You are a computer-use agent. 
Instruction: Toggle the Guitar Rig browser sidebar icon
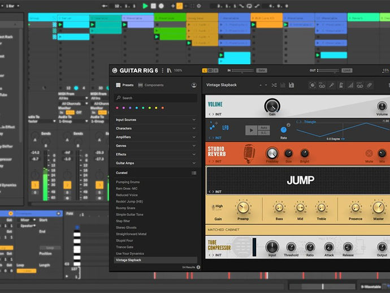coord(169,71)
